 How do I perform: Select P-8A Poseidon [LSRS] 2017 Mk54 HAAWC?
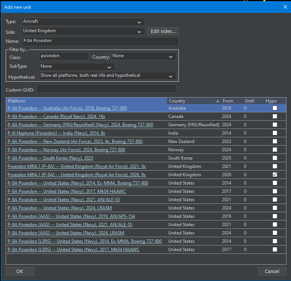pos(73,250)
